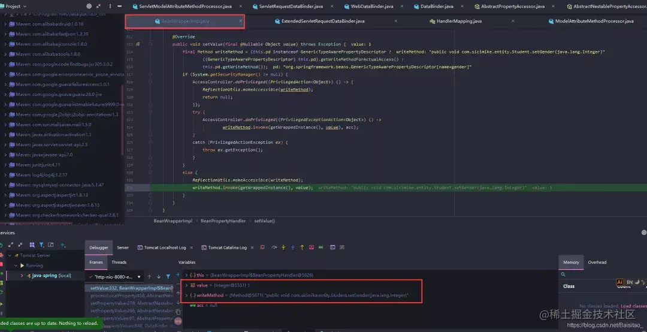The height and width of the screenshot is (332, 647).
Task: Click the frames filter funnel icon
Action: click(168, 277)
